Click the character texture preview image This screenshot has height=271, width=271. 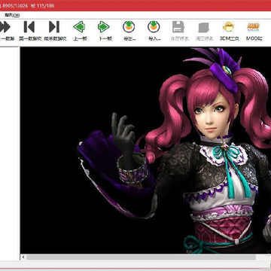click(145, 151)
